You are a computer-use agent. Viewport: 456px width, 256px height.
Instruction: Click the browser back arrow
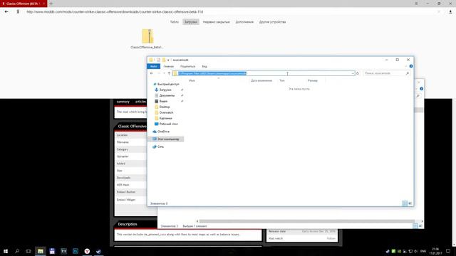pyautogui.click(x=6, y=11)
